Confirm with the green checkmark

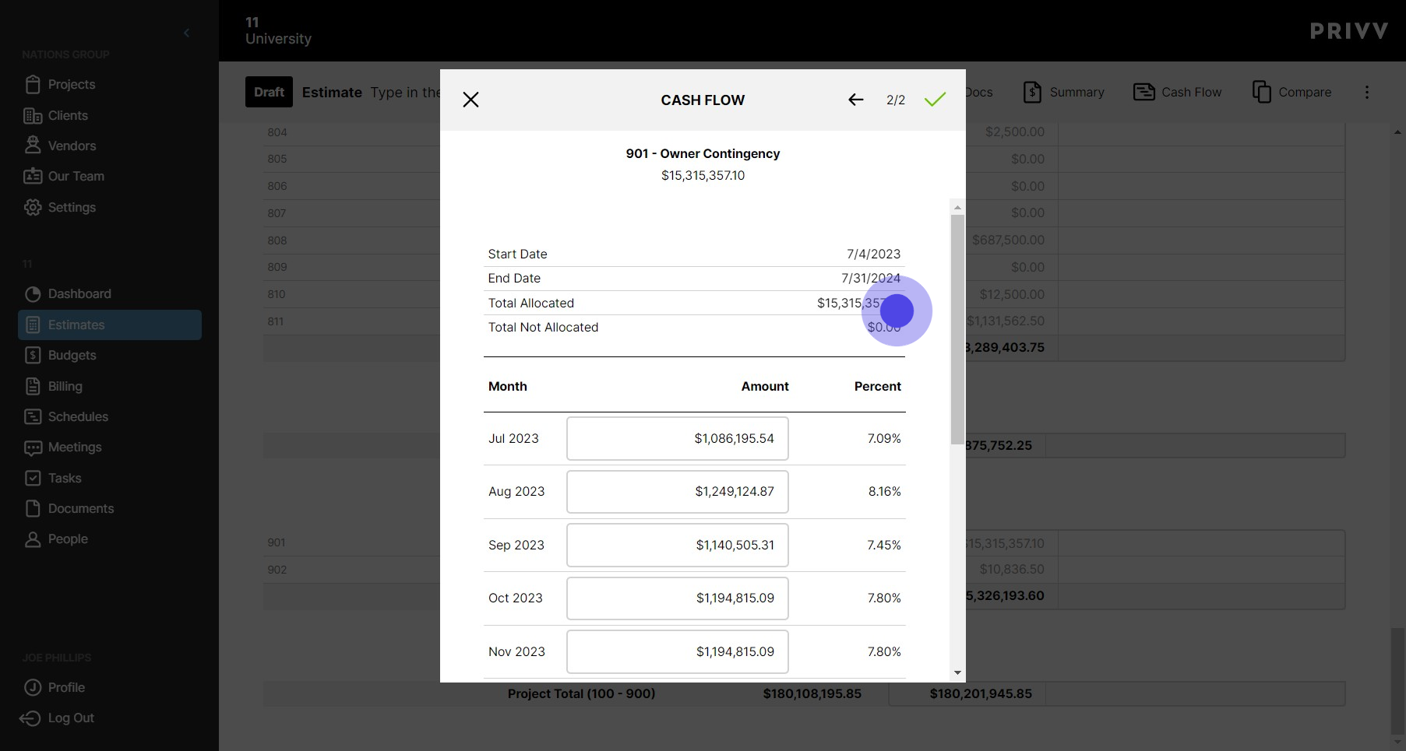935,100
